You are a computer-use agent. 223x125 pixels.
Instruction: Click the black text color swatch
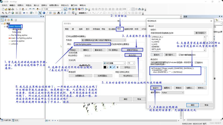click(x=105, y=67)
